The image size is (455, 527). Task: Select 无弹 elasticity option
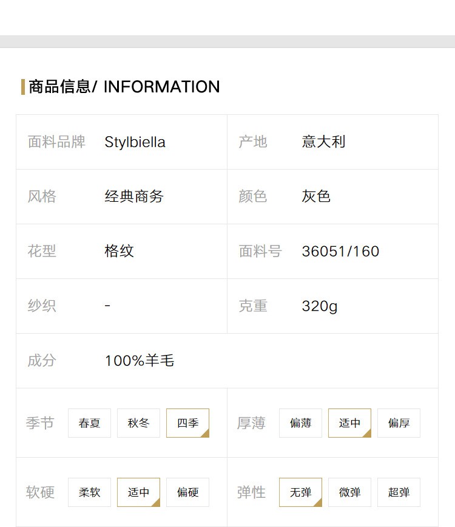300,492
